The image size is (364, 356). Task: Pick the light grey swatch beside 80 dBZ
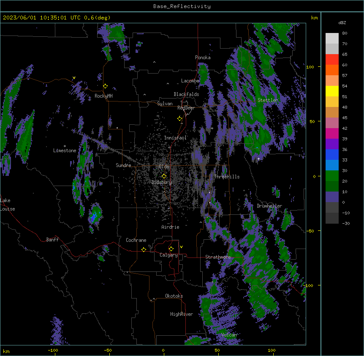click(332, 38)
